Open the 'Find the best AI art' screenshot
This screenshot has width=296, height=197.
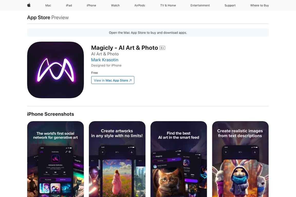179,159
